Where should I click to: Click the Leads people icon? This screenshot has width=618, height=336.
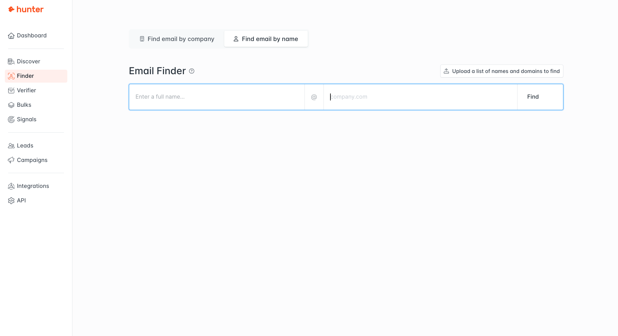pyautogui.click(x=11, y=146)
